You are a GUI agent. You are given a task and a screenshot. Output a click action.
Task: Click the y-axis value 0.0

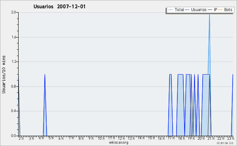pos(13,136)
